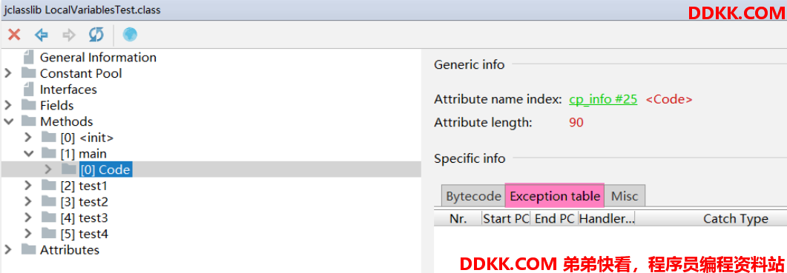
Task: Click the Handler... column header
Action: pos(607,218)
